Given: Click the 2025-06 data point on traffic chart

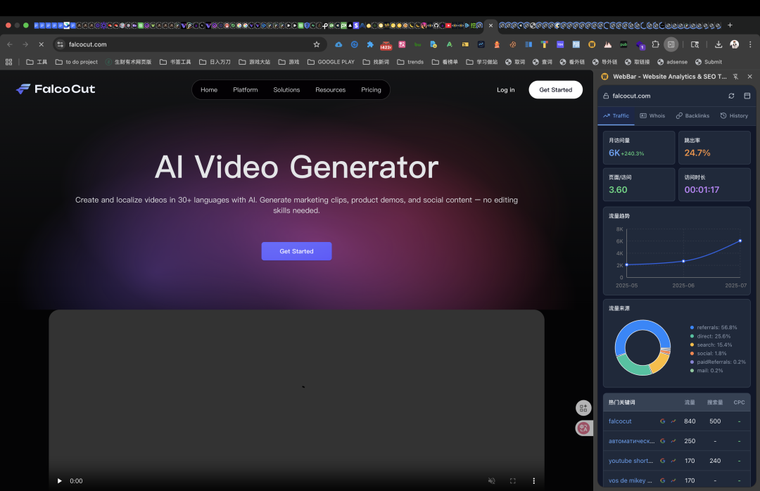Looking at the screenshot, I should pos(683,261).
